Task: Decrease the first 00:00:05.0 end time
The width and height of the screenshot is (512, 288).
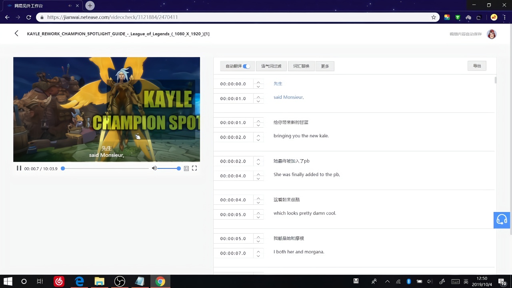Action: pos(258,217)
